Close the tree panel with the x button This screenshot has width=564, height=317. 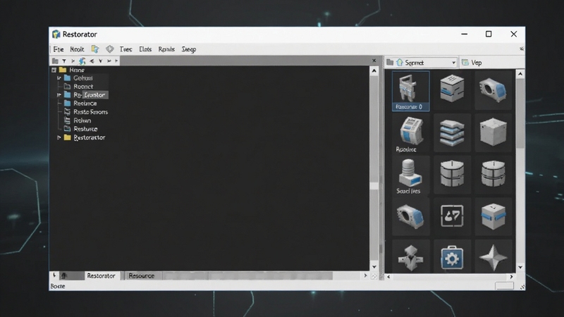click(374, 61)
